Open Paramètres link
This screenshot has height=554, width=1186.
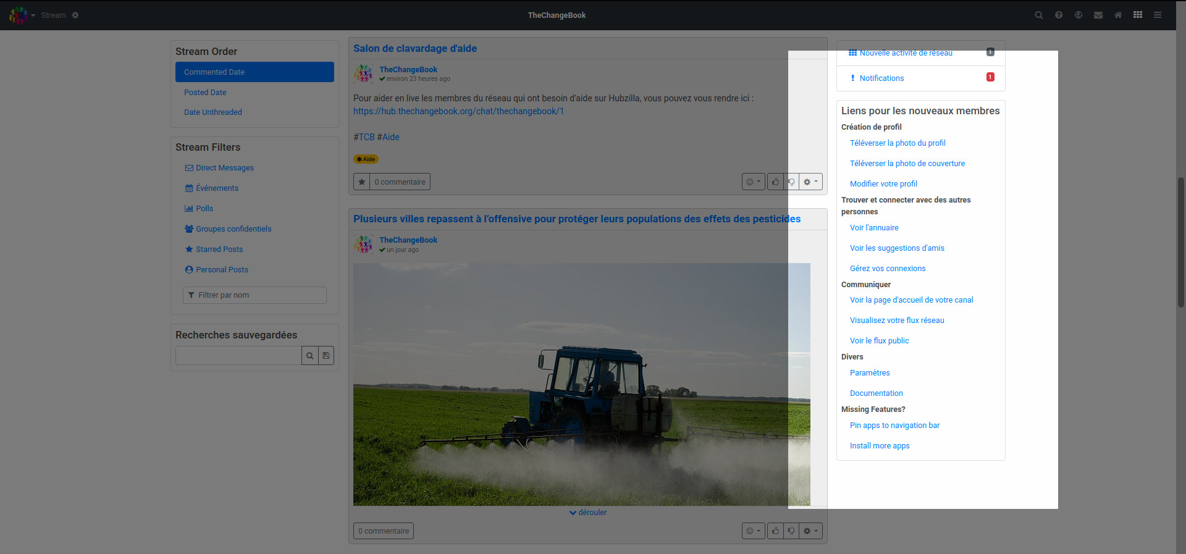point(870,373)
